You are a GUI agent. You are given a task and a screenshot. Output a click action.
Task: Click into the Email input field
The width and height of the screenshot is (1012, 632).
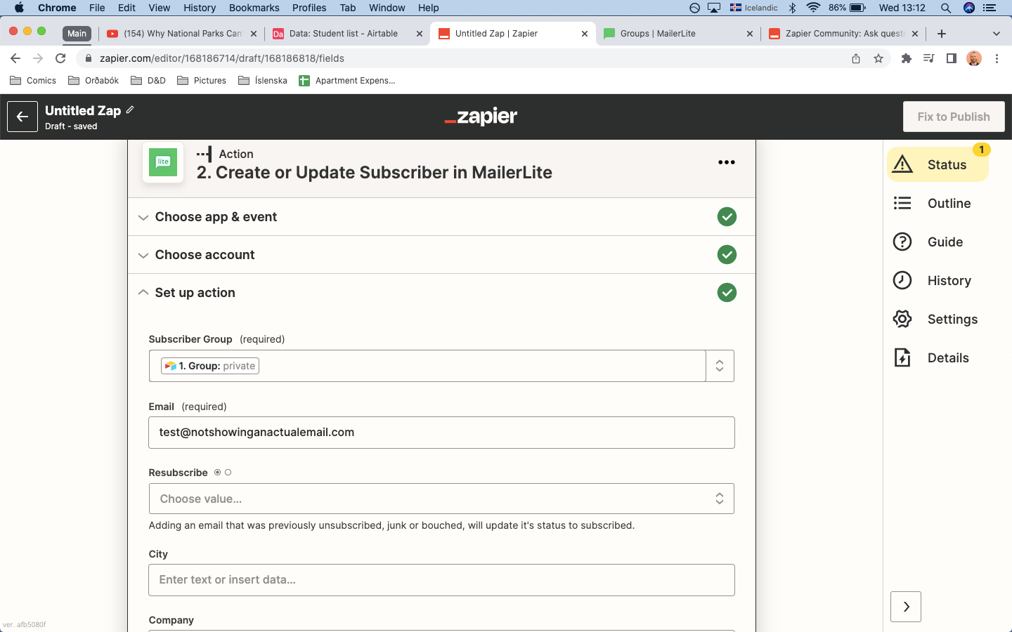441,433
